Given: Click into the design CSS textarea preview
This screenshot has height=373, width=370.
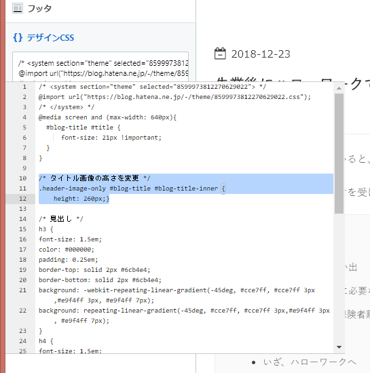Looking at the screenshot, I should click(100, 67).
